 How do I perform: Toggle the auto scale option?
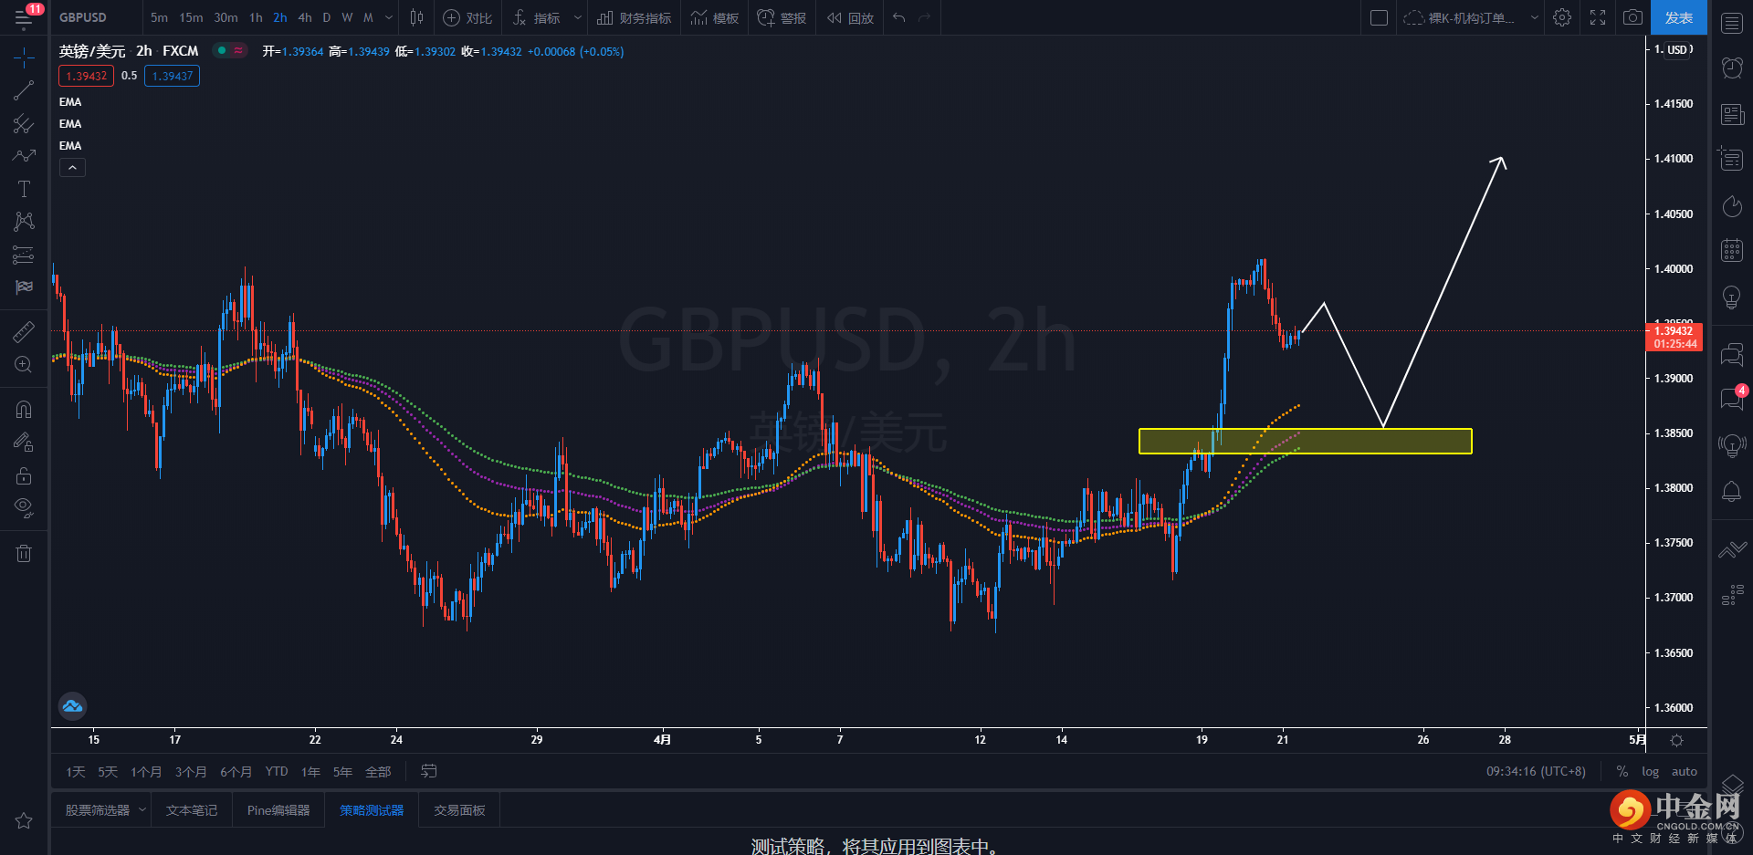click(x=1685, y=772)
